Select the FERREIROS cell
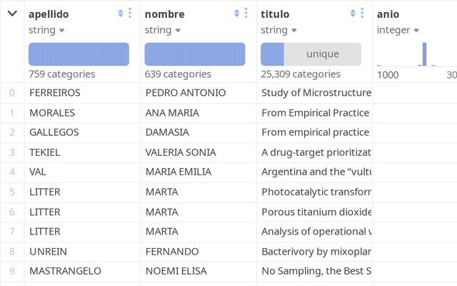 click(x=55, y=93)
